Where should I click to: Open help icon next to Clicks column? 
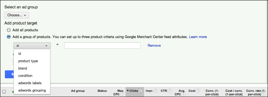pos(140,91)
